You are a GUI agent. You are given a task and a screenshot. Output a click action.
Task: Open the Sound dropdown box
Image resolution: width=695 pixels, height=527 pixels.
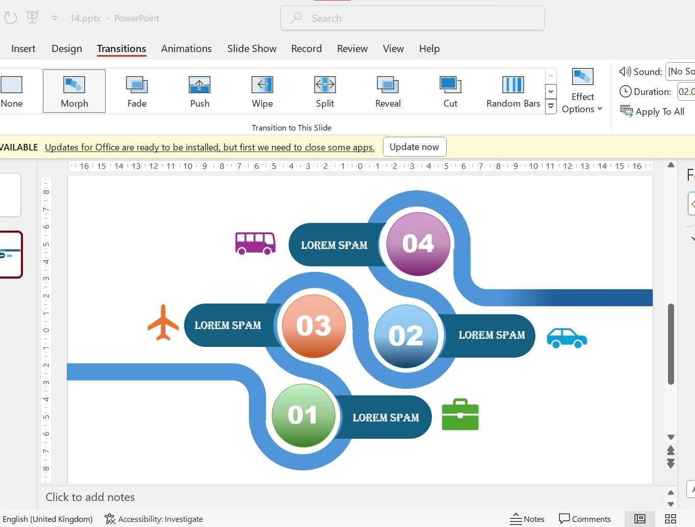681,71
